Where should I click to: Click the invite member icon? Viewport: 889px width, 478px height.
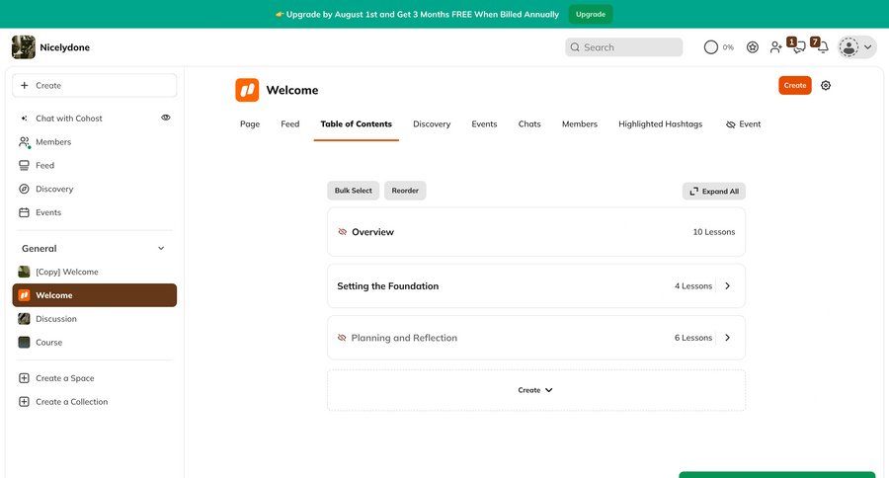click(775, 47)
